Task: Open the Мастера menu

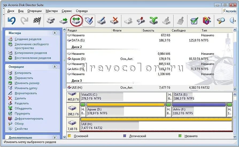Action: (x=52, y=11)
